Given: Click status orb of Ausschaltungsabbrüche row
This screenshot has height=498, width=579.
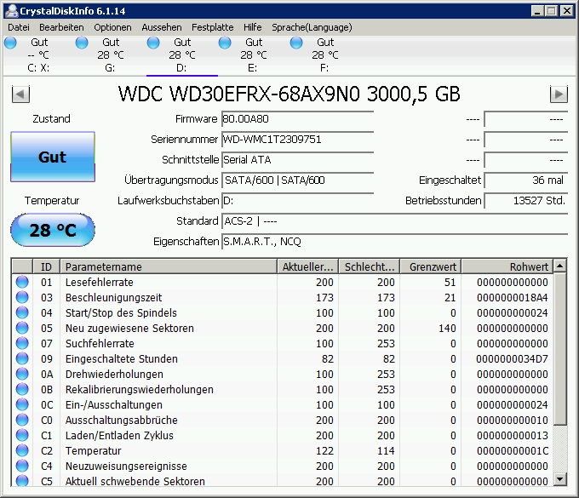Looking at the screenshot, I should pos(22,420).
